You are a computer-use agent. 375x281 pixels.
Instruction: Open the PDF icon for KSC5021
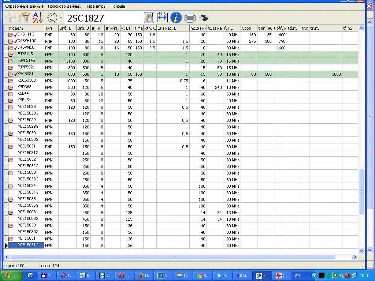[x=11, y=74]
